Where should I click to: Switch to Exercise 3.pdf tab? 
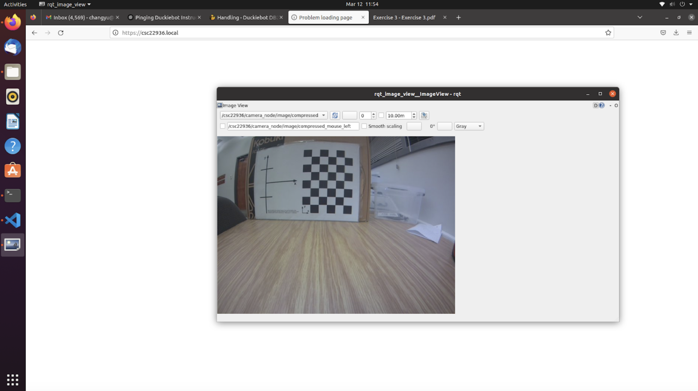[404, 17]
